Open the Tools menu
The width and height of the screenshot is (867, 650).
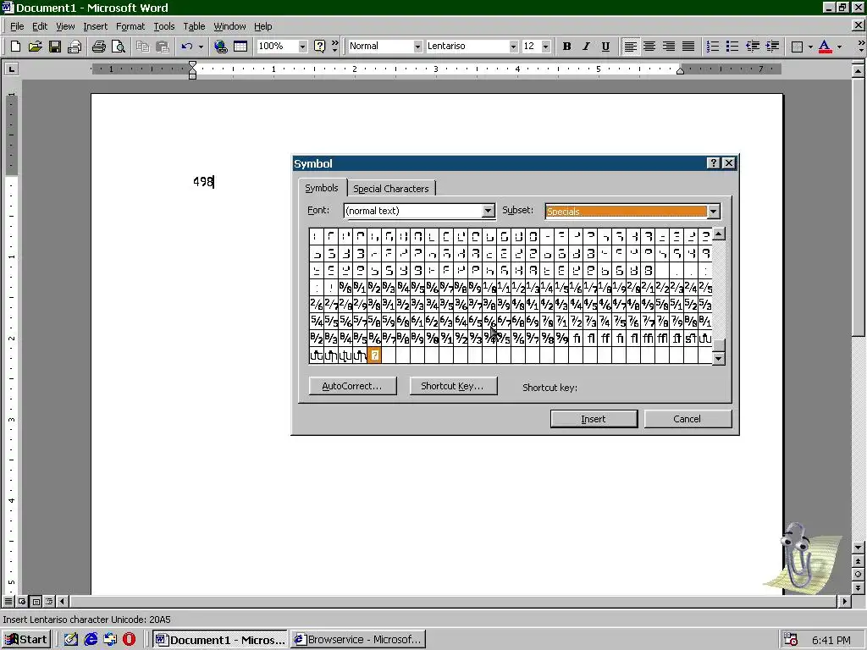pos(163,26)
